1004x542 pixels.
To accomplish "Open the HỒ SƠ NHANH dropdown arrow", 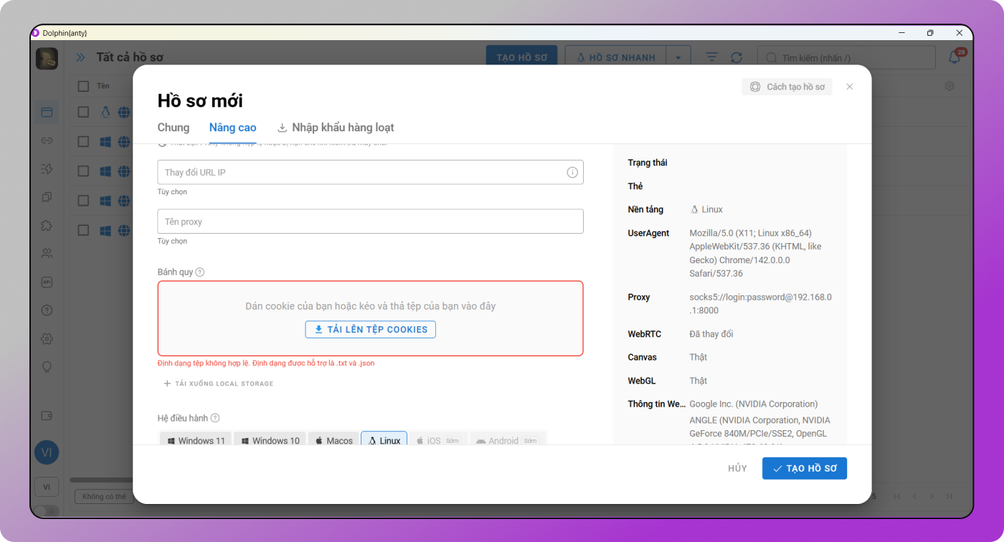I will tap(678, 57).
